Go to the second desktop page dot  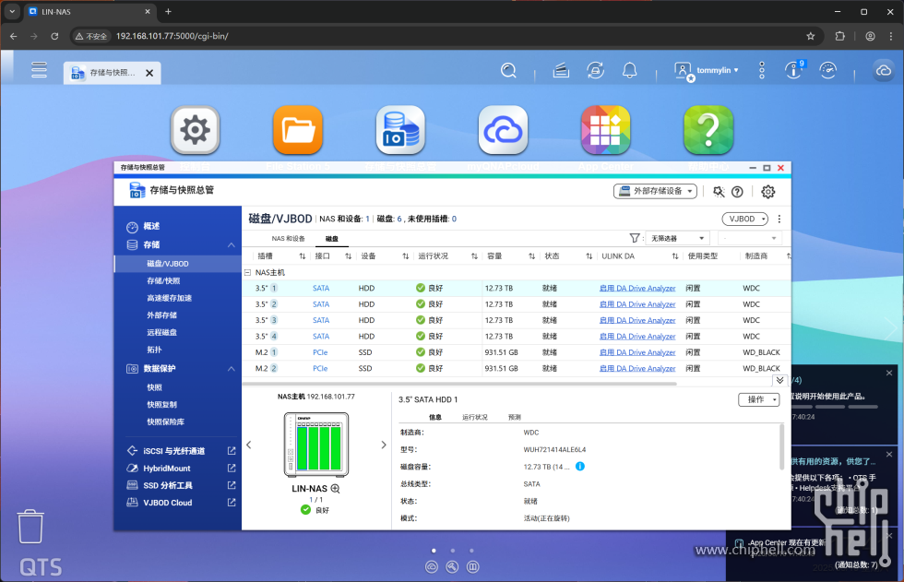(453, 551)
